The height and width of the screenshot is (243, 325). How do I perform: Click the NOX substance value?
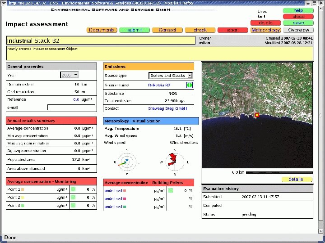tap(172, 94)
